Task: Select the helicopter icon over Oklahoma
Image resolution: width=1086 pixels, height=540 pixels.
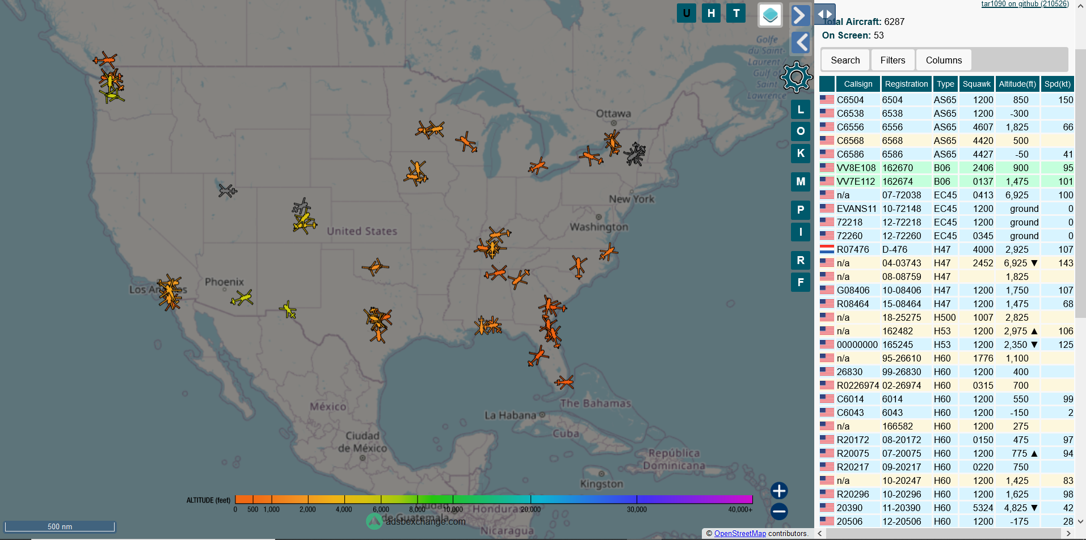Action: pos(375,267)
